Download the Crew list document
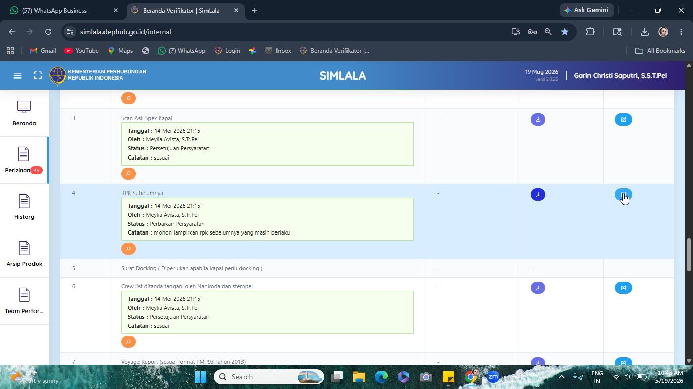This screenshot has width=693, height=389. pyautogui.click(x=538, y=288)
